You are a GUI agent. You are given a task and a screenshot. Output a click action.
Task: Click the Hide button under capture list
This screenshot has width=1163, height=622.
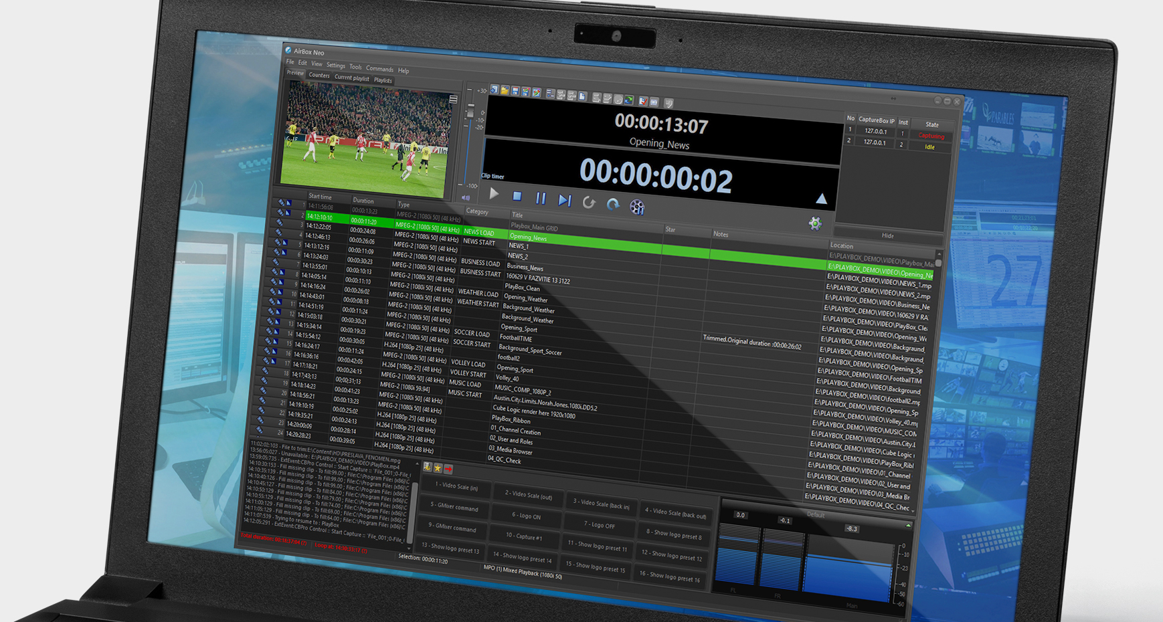pos(887,235)
